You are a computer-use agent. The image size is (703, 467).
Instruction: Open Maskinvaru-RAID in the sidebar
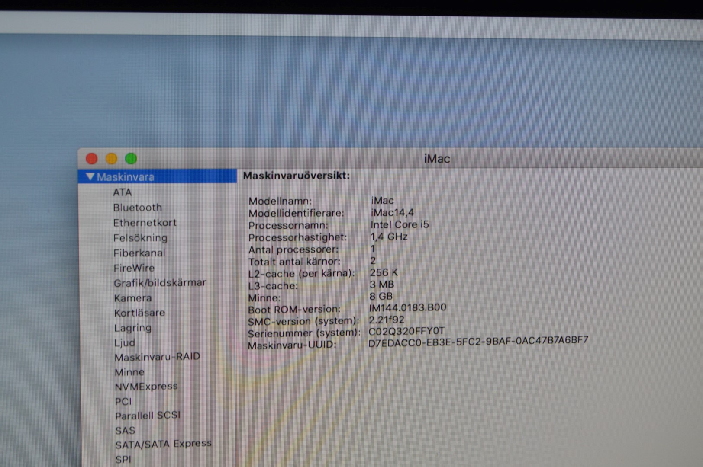tap(157, 357)
